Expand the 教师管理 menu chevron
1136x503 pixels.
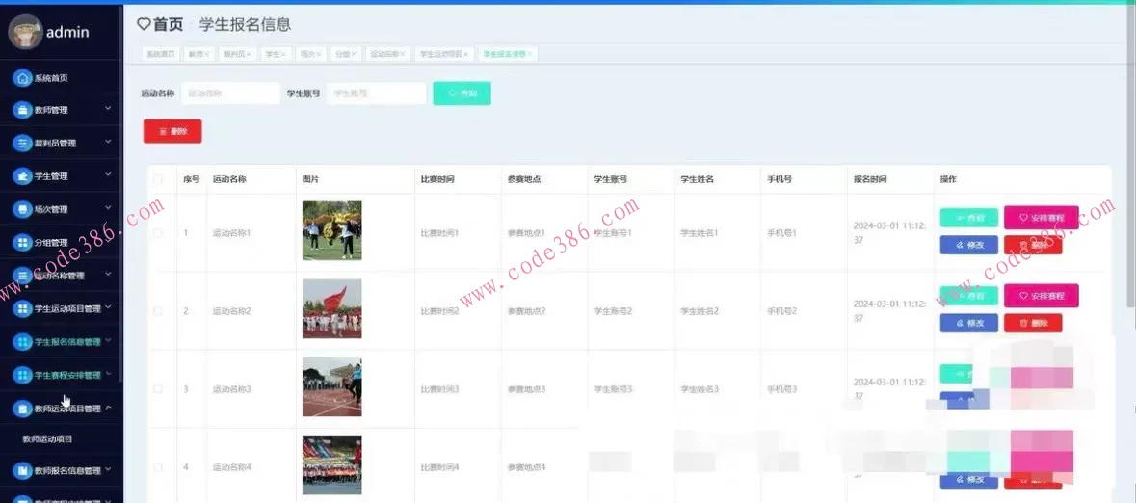[x=109, y=109]
